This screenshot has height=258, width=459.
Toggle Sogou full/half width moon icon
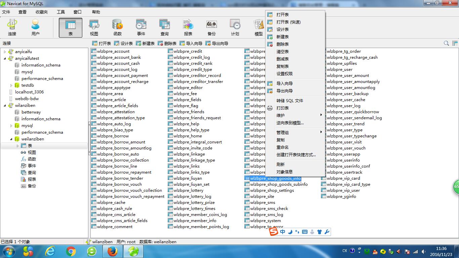(290, 232)
